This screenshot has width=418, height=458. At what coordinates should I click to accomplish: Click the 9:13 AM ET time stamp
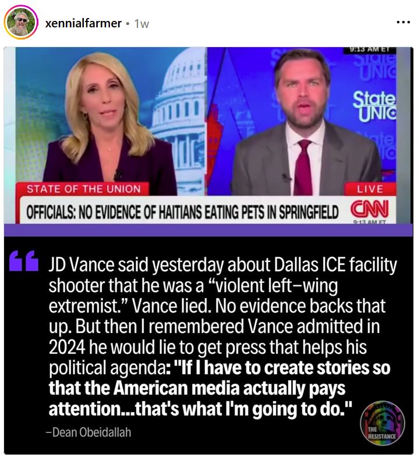pyautogui.click(x=370, y=50)
